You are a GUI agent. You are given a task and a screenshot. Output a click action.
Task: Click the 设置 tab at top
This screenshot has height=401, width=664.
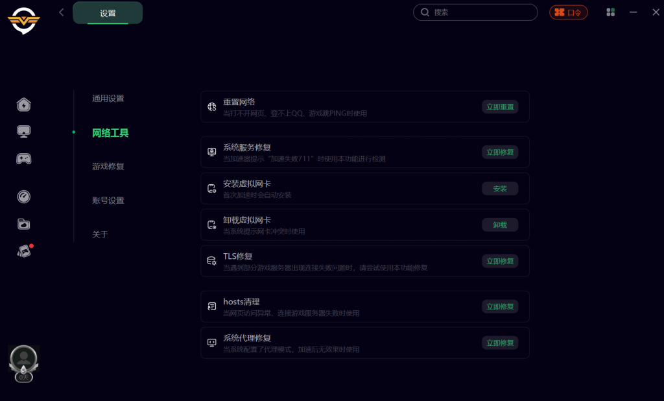pyautogui.click(x=108, y=13)
